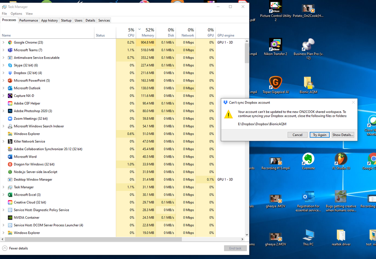Expand the Microsoft Teams (7) process group
Viewport: 376px width, 259px height.
tap(4, 50)
